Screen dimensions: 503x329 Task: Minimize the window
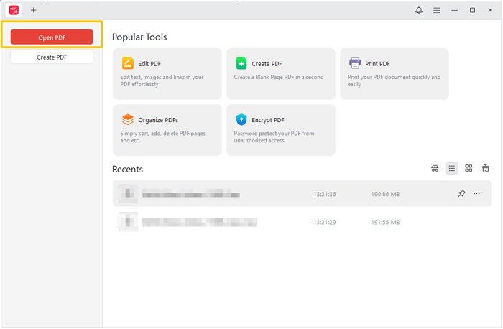click(x=455, y=10)
